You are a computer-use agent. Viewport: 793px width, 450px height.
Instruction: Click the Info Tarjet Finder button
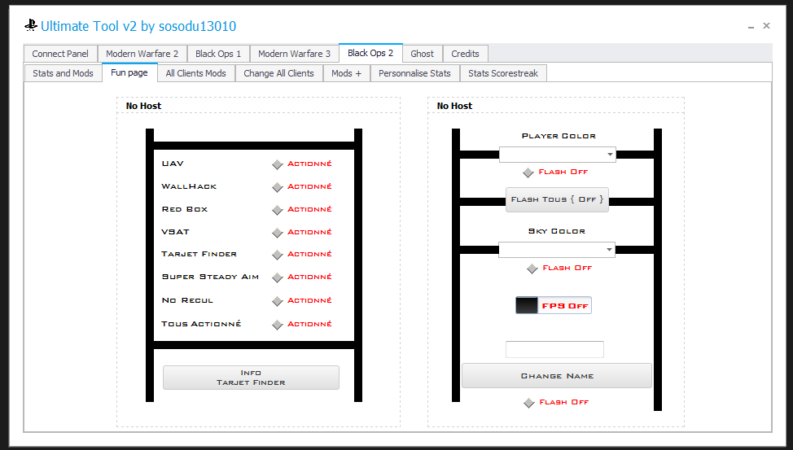pyautogui.click(x=251, y=378)
